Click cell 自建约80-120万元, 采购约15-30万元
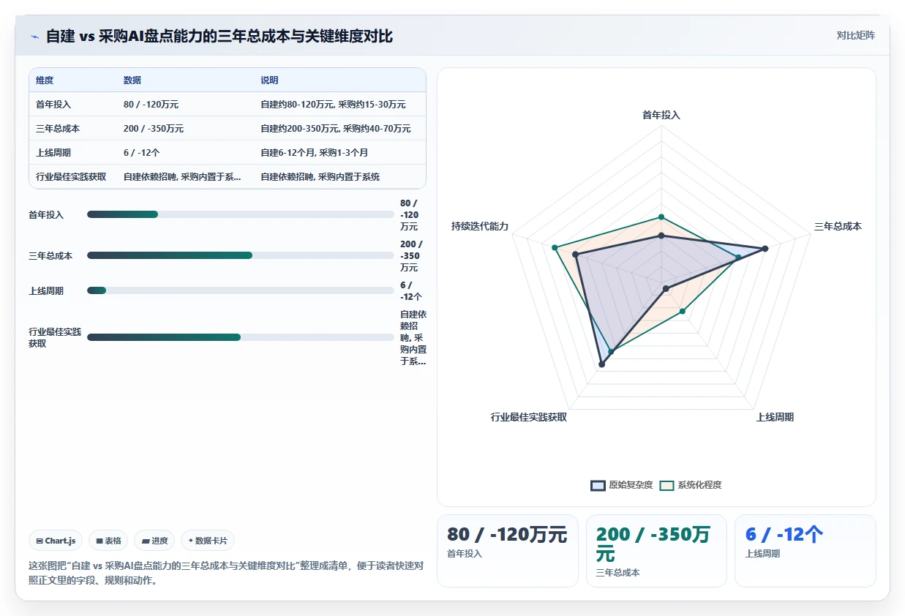905x616 pixels. pos(333,105)
